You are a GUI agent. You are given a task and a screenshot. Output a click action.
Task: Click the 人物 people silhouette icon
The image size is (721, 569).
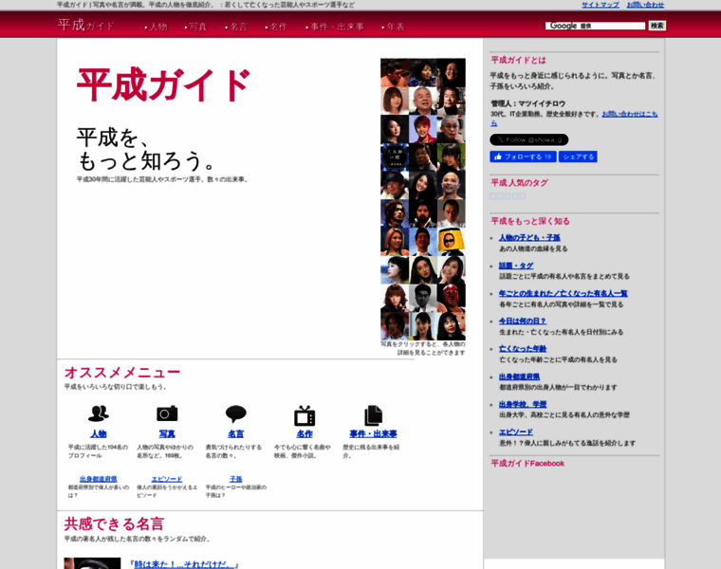point(98,413)
